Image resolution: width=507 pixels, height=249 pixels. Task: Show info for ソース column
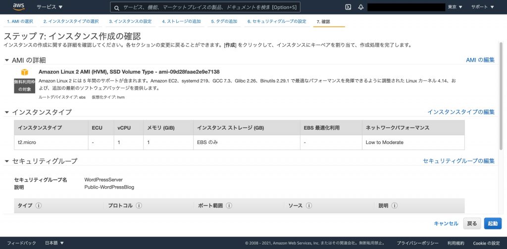[309, 205]
